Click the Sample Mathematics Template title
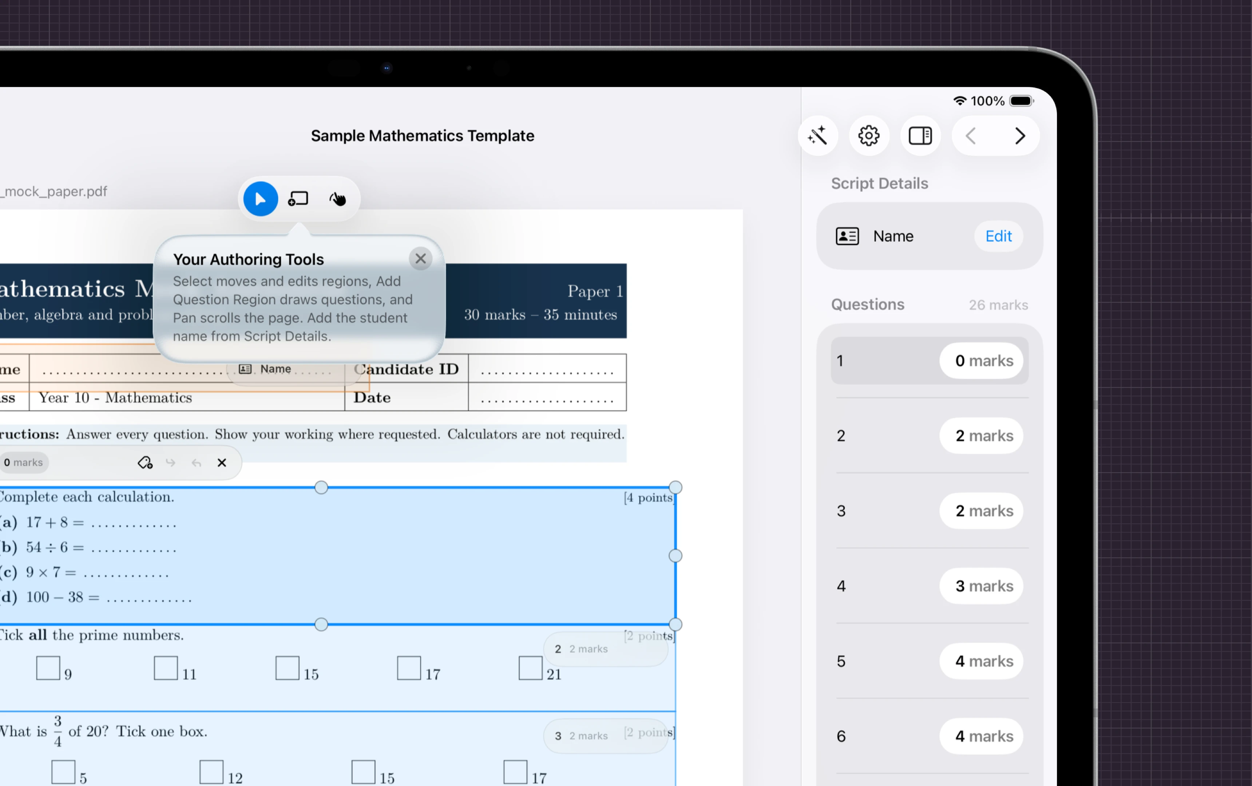 click(423, 136)
